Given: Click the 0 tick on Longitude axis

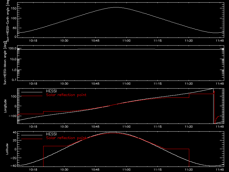Looking at the screenshot, I should coord(15,106).
